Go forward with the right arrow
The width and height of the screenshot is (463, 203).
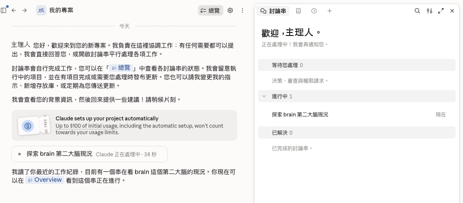point(24,10)
